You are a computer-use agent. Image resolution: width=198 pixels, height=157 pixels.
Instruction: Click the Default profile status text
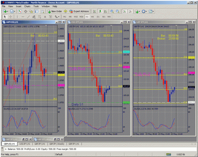tap(59, 154)
